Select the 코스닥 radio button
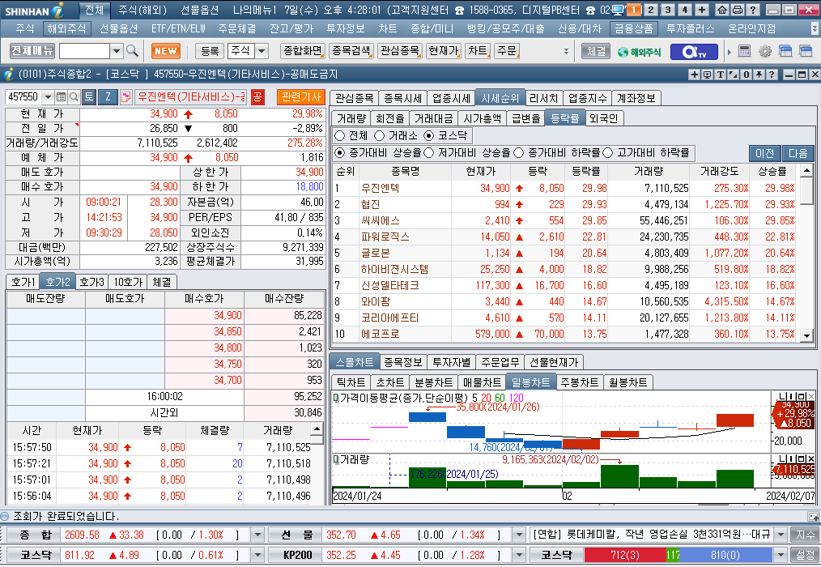Image resolution: width=821 pixels, height=567 pixels. point(429,136)
